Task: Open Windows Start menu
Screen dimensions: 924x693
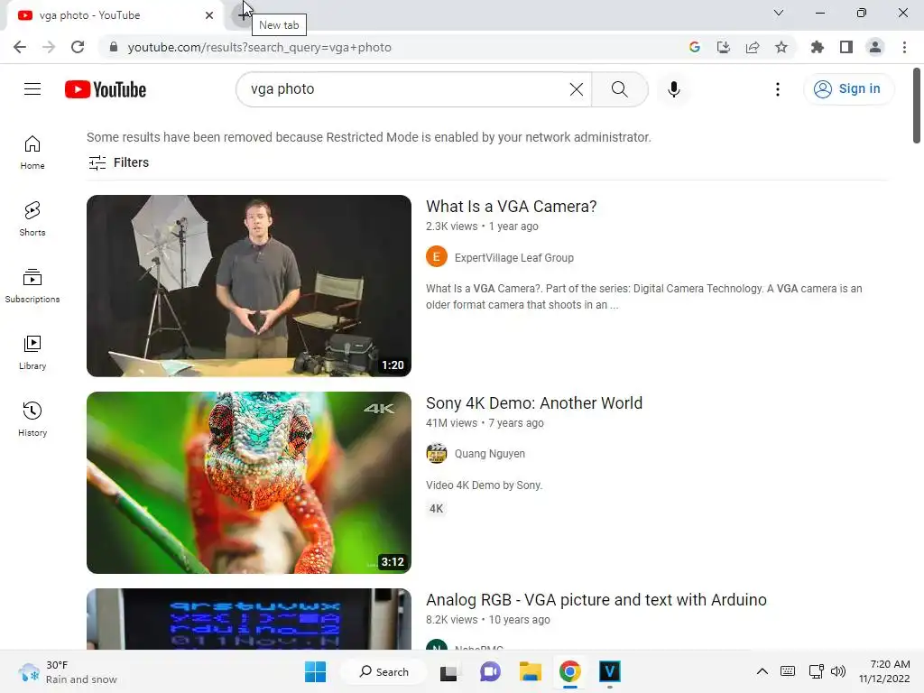Action: [x=315, y=671]
